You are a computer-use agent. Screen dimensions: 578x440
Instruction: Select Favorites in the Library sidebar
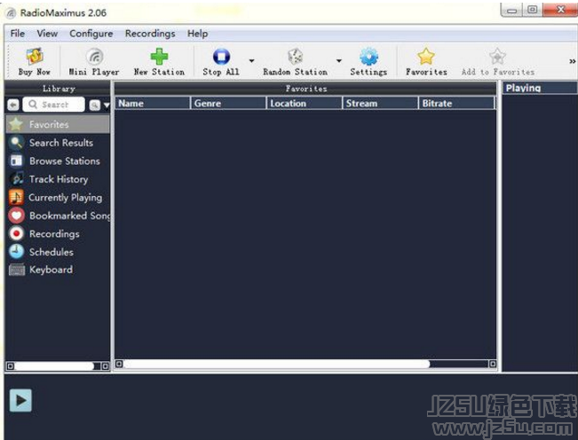coord(58,124)
